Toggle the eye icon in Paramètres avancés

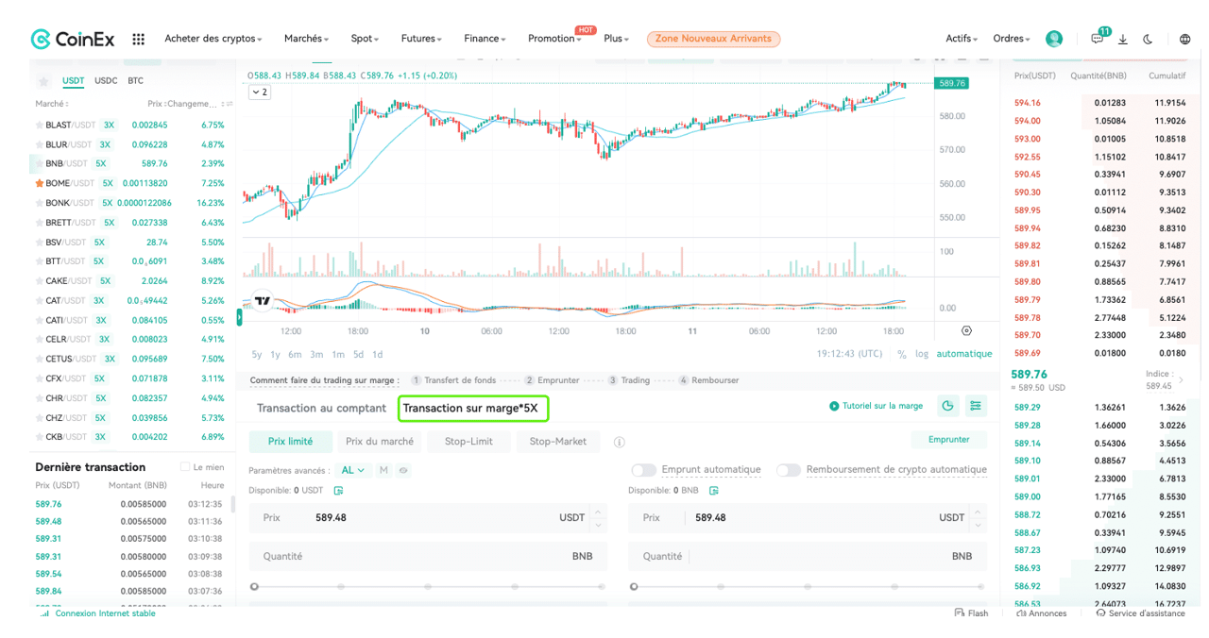[403, 470]
